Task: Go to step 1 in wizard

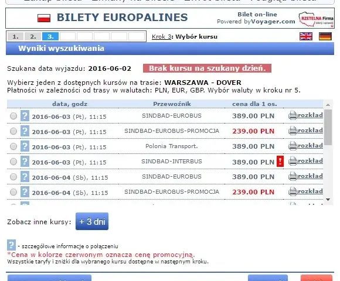Action: point(15,36)
